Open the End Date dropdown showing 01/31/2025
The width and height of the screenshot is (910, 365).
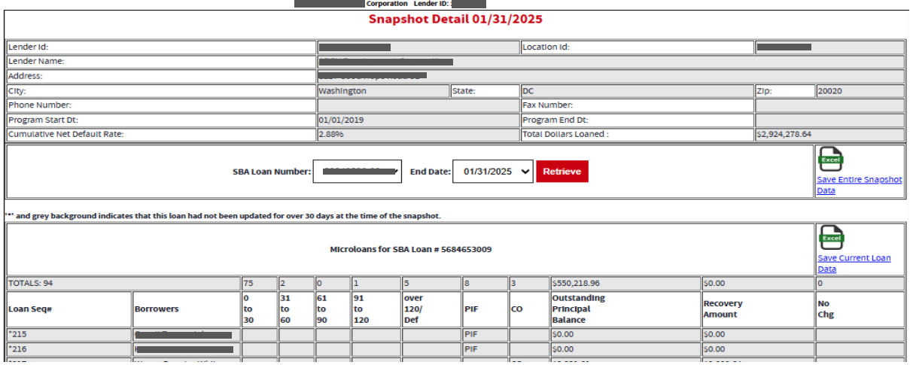492,172
